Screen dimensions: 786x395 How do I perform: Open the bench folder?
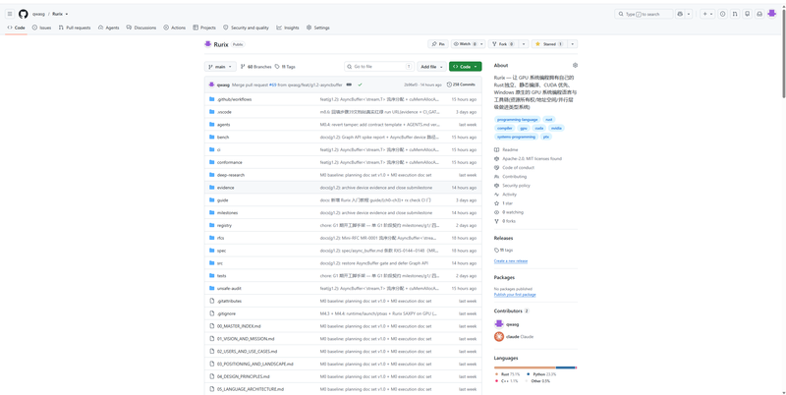(223, 137)
